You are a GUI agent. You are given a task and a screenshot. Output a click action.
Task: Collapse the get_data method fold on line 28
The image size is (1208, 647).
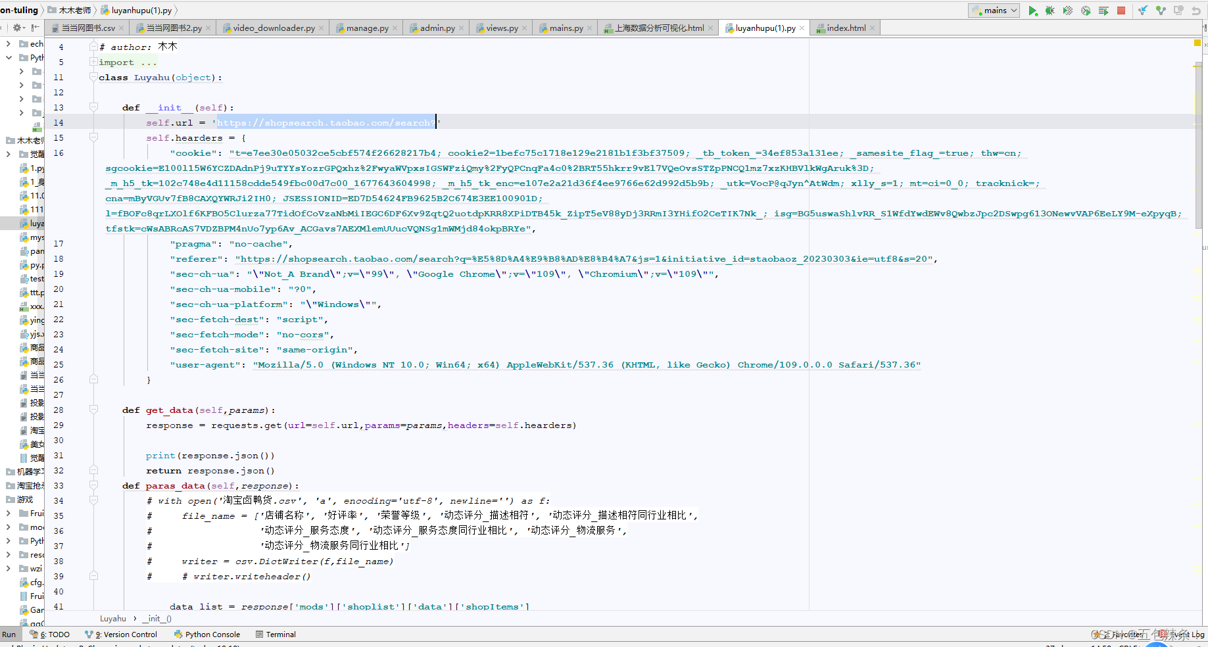(93, 410)
